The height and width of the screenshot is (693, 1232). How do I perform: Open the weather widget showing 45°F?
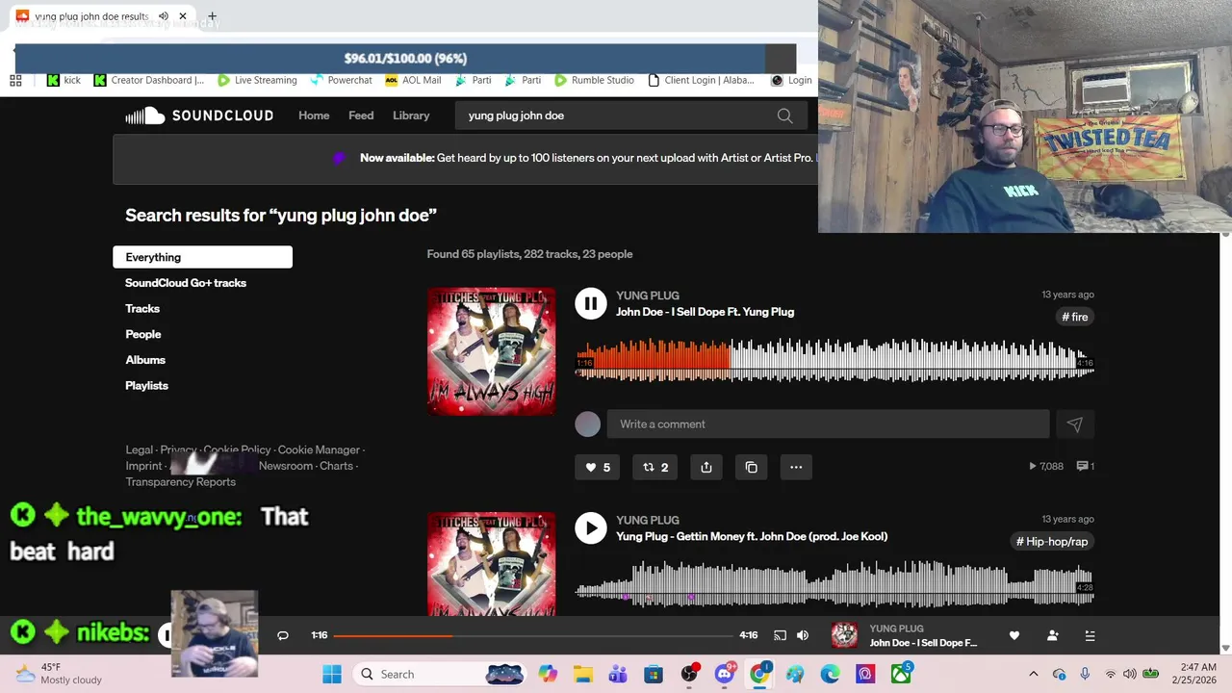(60, 674)
